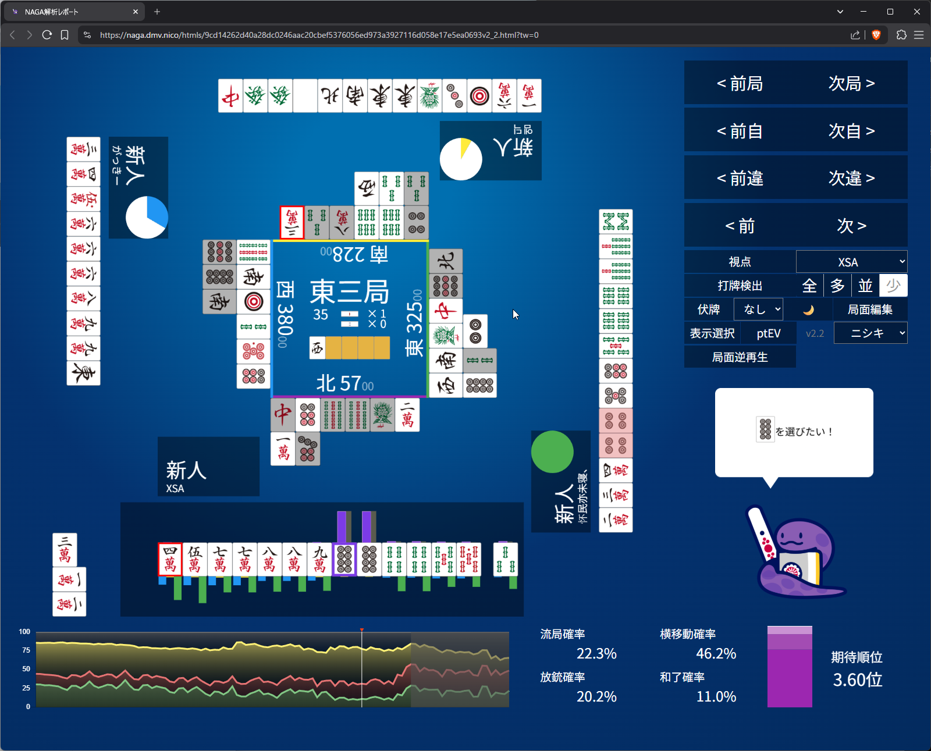
Task: Open the Brave Shields icon in the address bar
Action: click(876, 35)
